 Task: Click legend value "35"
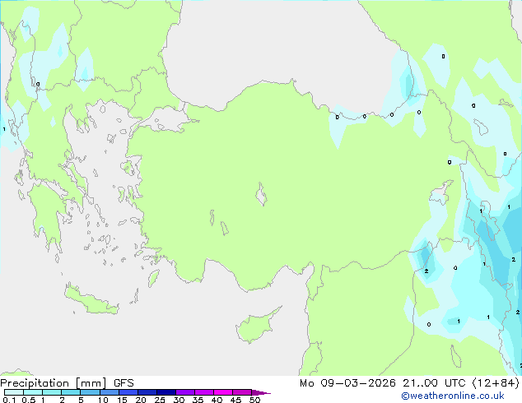pyautogui.click(x=198, y=400)
